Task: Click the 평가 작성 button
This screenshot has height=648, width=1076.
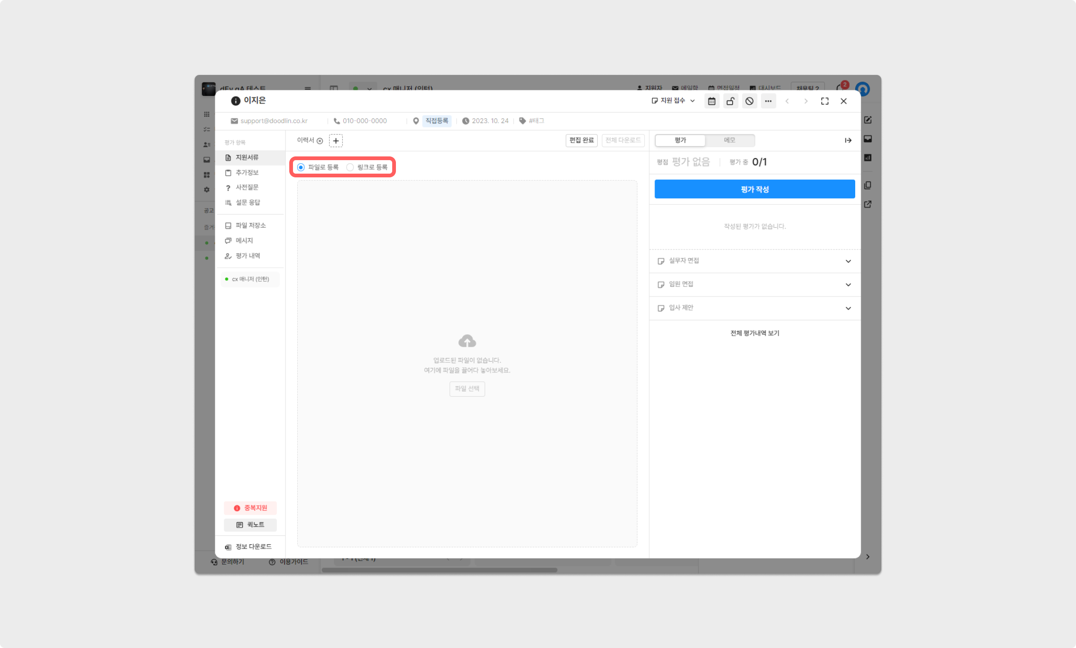Action: point(754,189)
